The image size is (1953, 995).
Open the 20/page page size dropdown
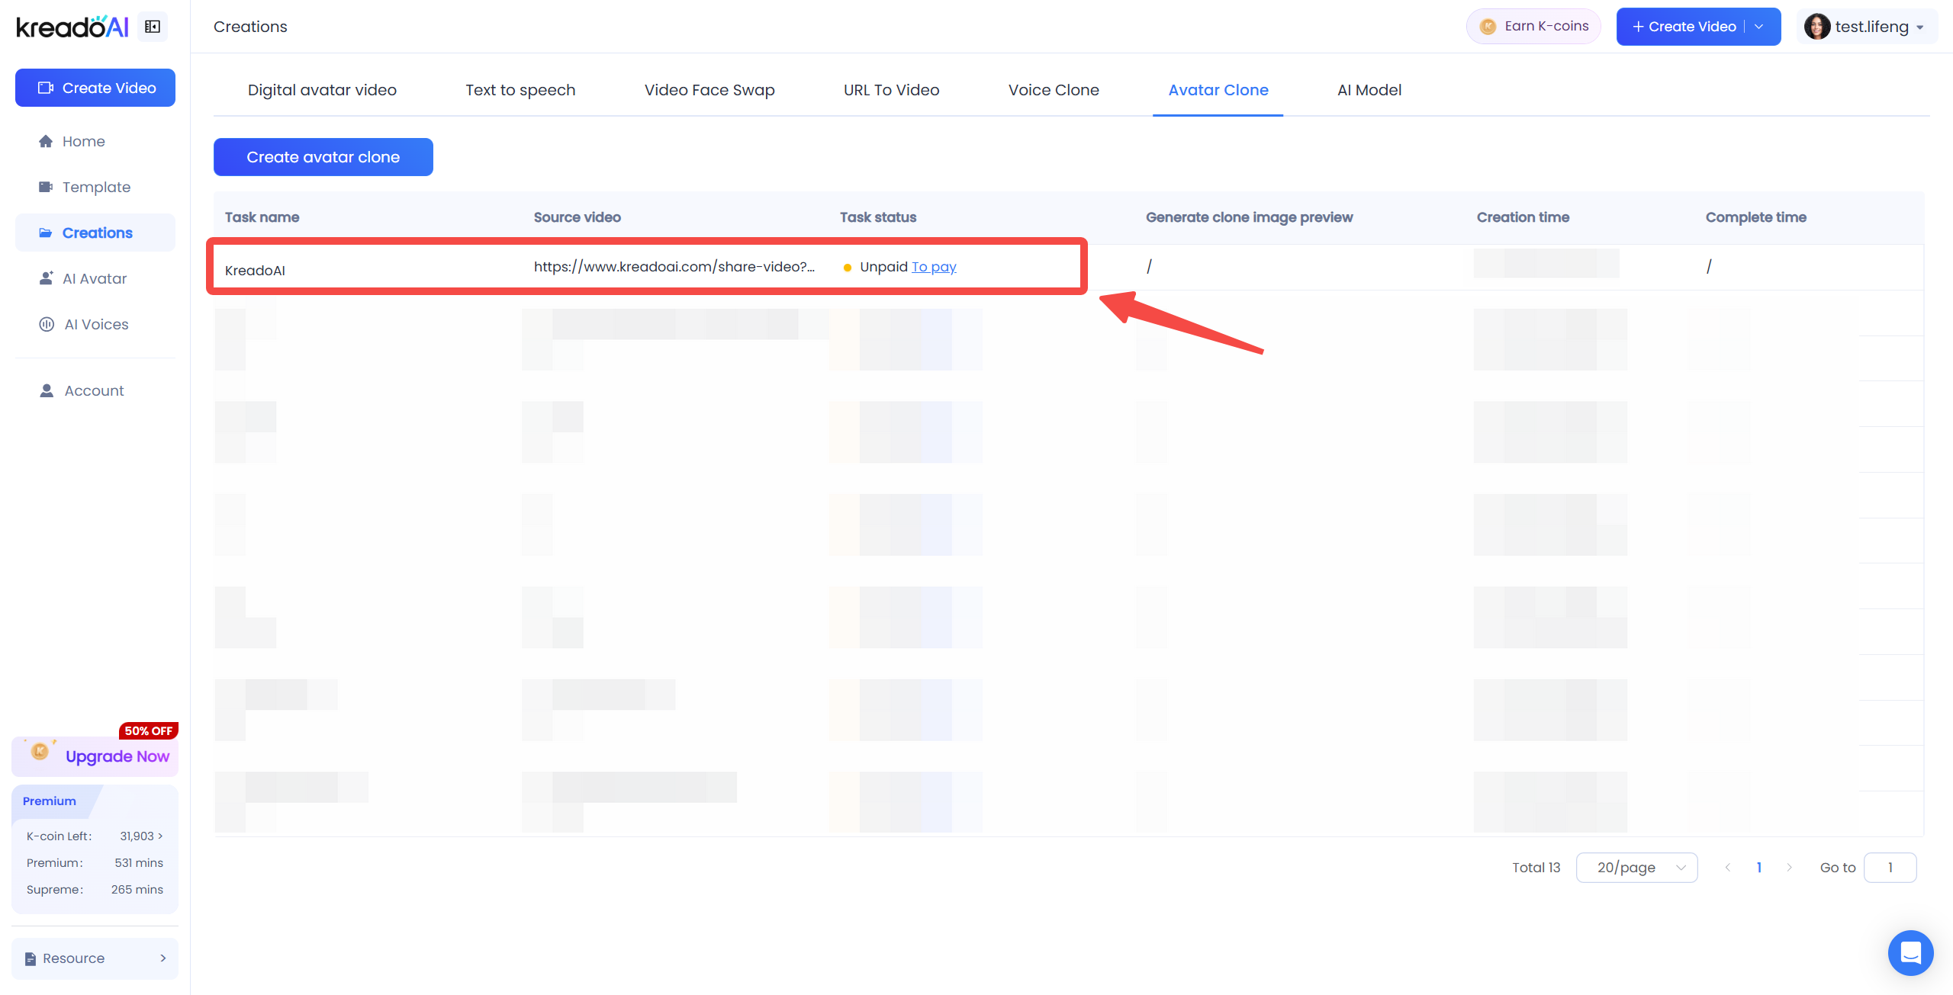coord(1636,868)
